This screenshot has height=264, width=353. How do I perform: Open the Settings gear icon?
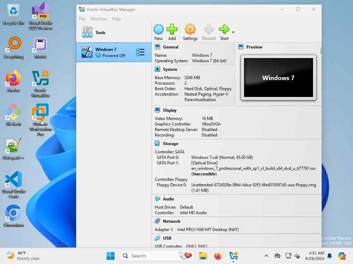click(x=190, y=29)
